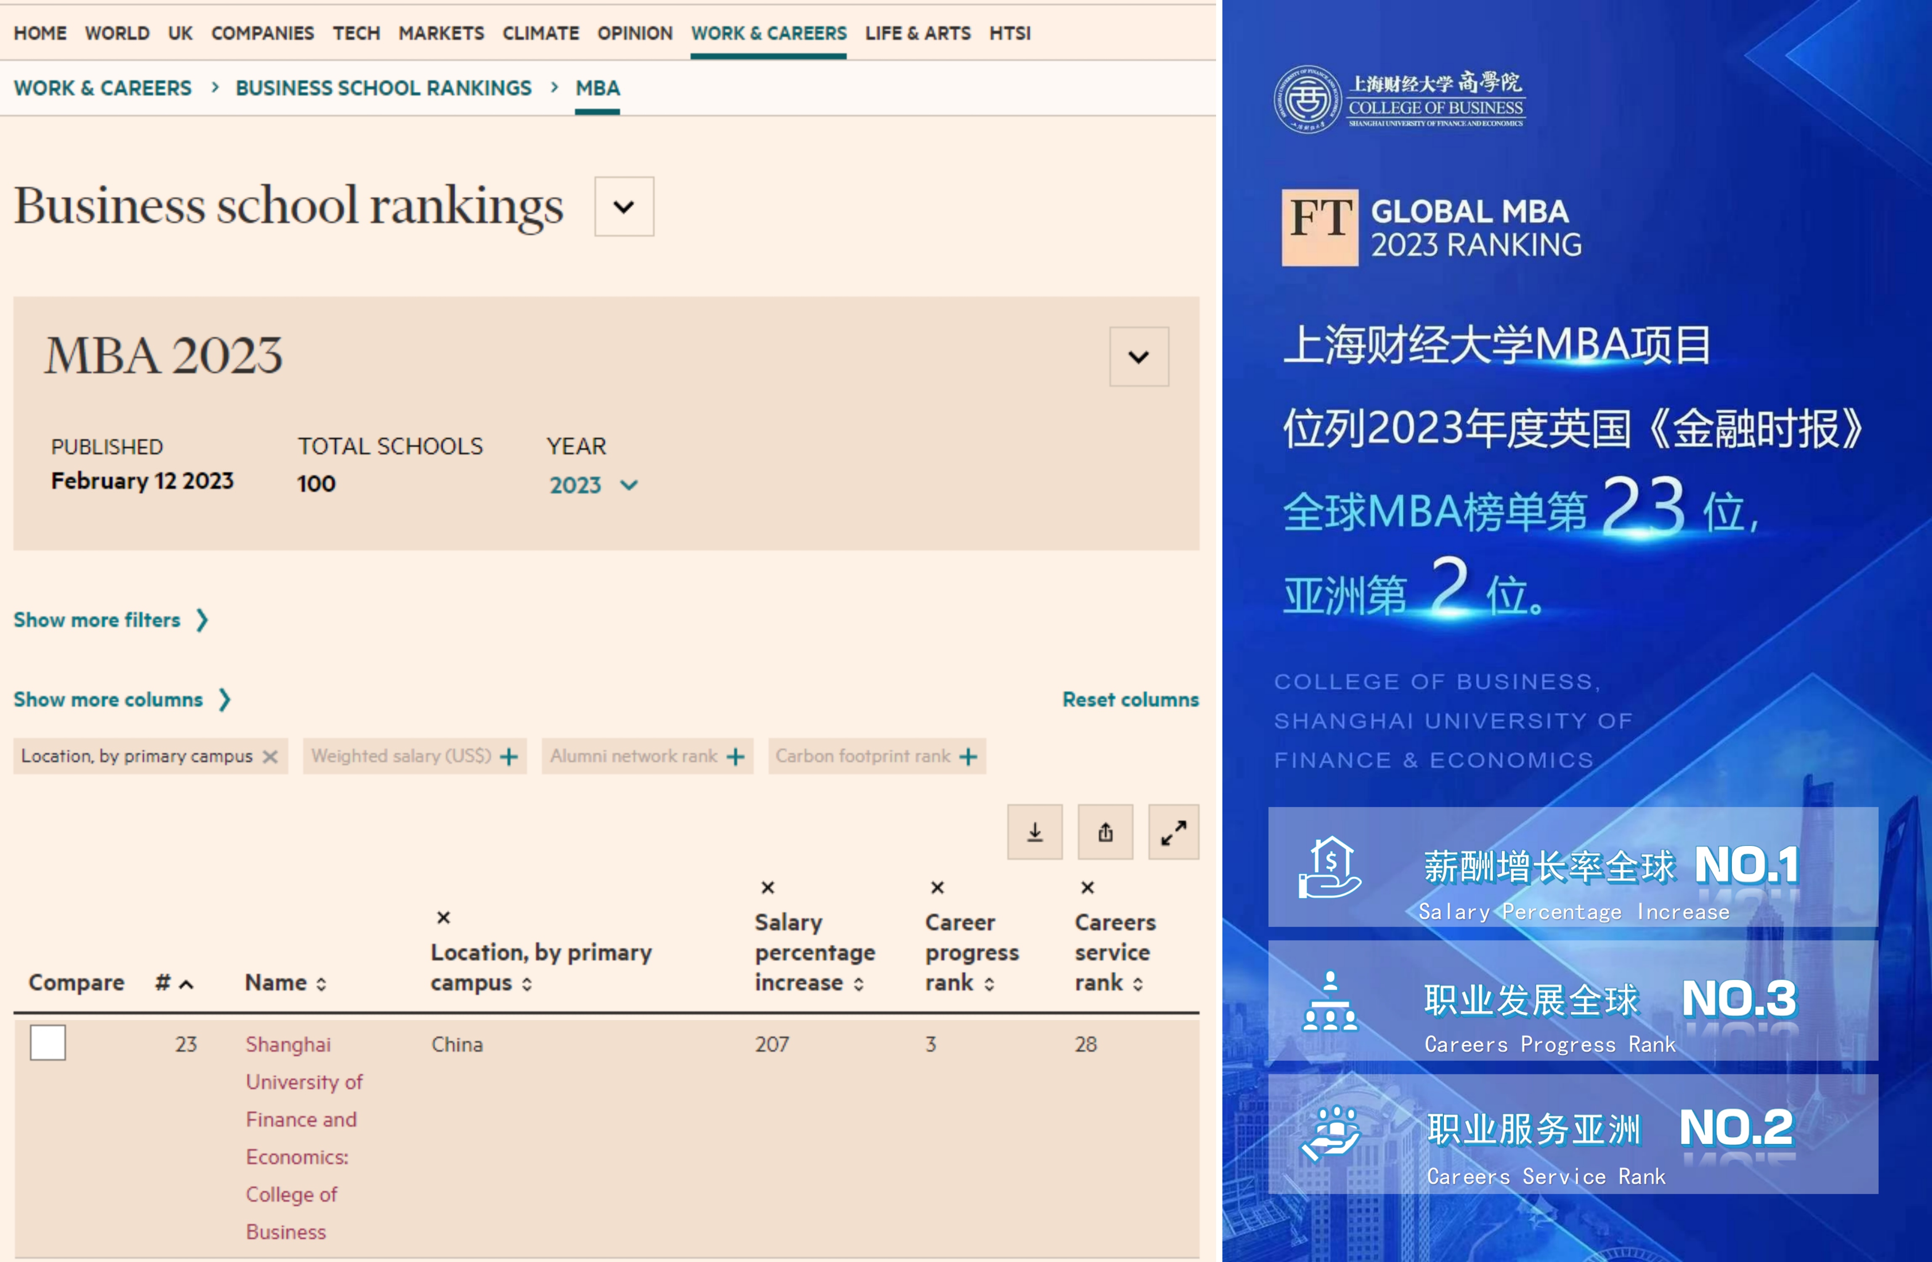Screen dimensions: 1932x1262
Task: Click BUSINESS SCHOOL RANKINGS breadcrumb
Action: pyautogui.click(x=383, y=87)
